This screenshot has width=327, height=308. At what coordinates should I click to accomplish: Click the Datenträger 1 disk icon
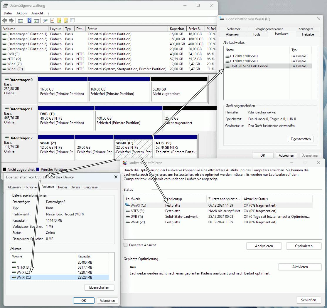pyautogui.click(x=7, y=108)
